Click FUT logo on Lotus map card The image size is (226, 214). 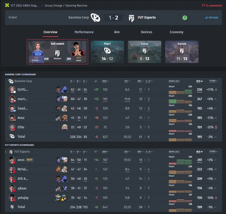(144, 51)
